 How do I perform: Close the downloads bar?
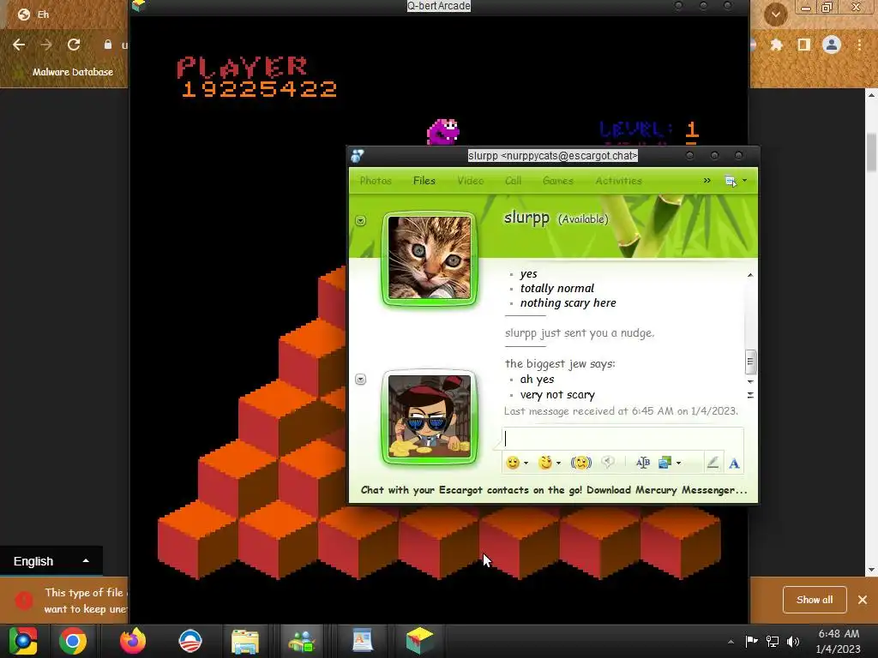pos(863,600)
